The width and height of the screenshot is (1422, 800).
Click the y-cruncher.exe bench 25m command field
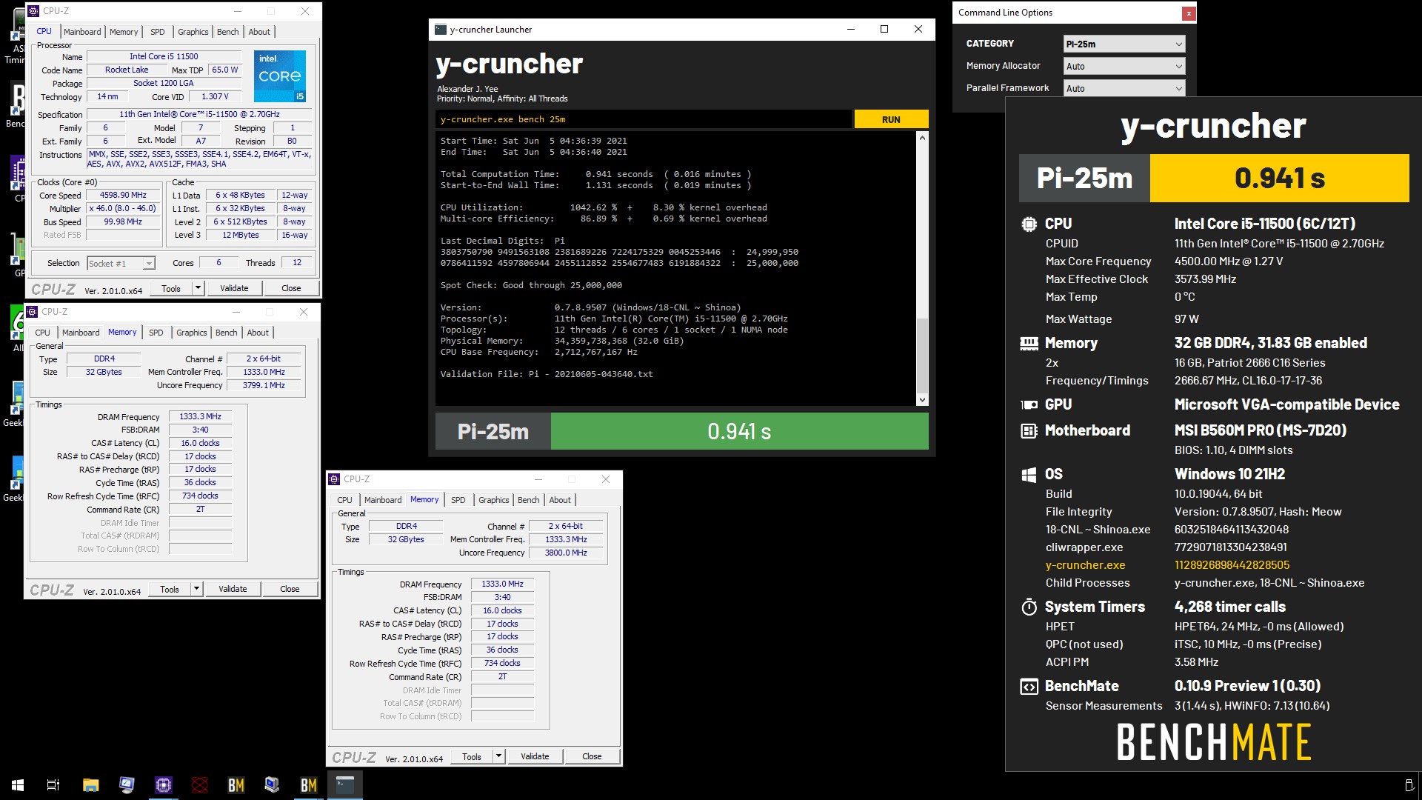(x=644, y=119)
